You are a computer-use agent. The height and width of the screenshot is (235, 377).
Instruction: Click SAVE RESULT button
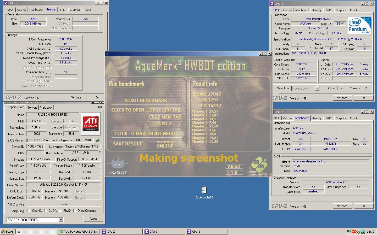point(127,144)
